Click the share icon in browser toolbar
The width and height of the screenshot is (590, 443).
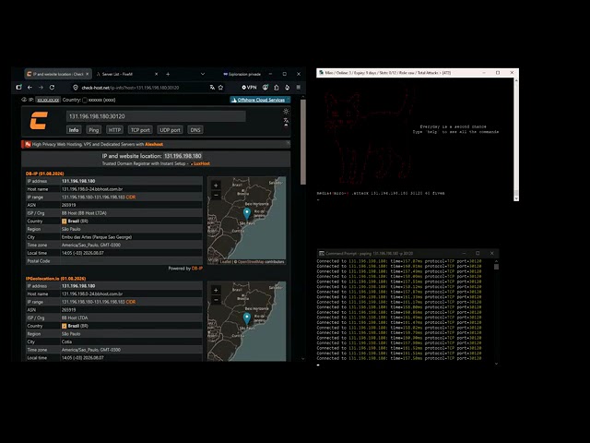tap(277, 88)
